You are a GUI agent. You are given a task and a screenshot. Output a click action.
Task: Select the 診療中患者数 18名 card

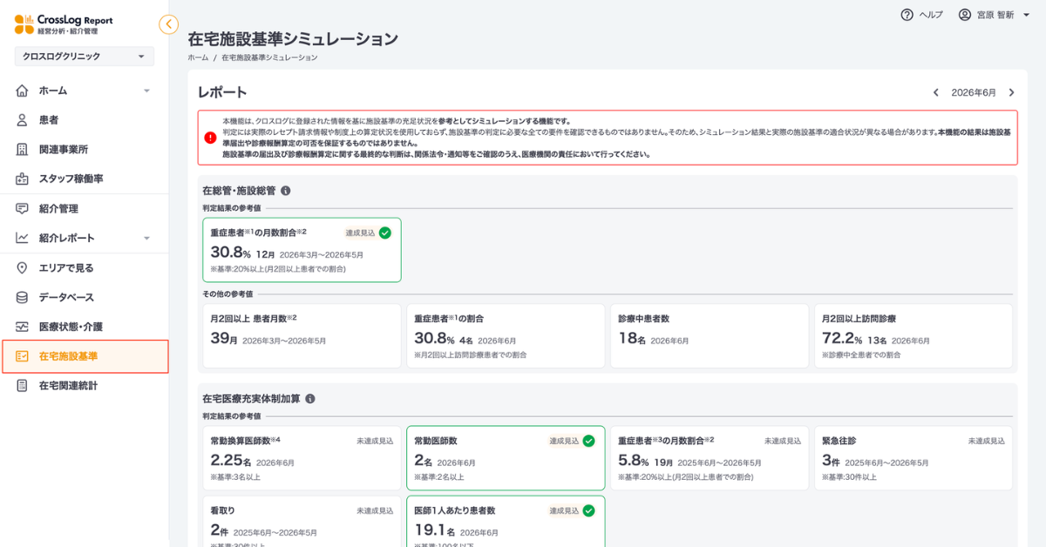(x=710, y=335)
